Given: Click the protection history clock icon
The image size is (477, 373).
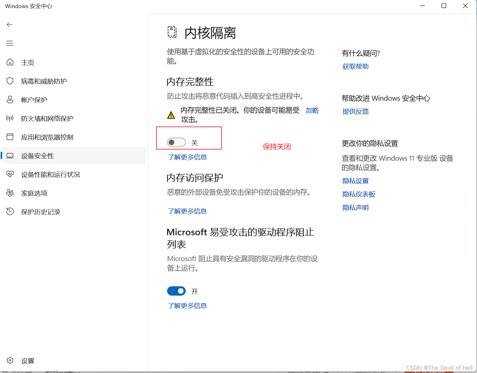Looking at the screenshot, I should click(10, 211).
